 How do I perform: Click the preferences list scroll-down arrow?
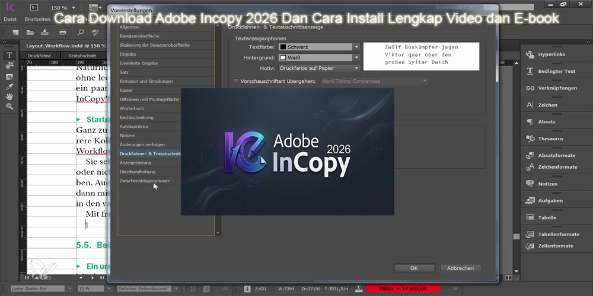[218, 233]
